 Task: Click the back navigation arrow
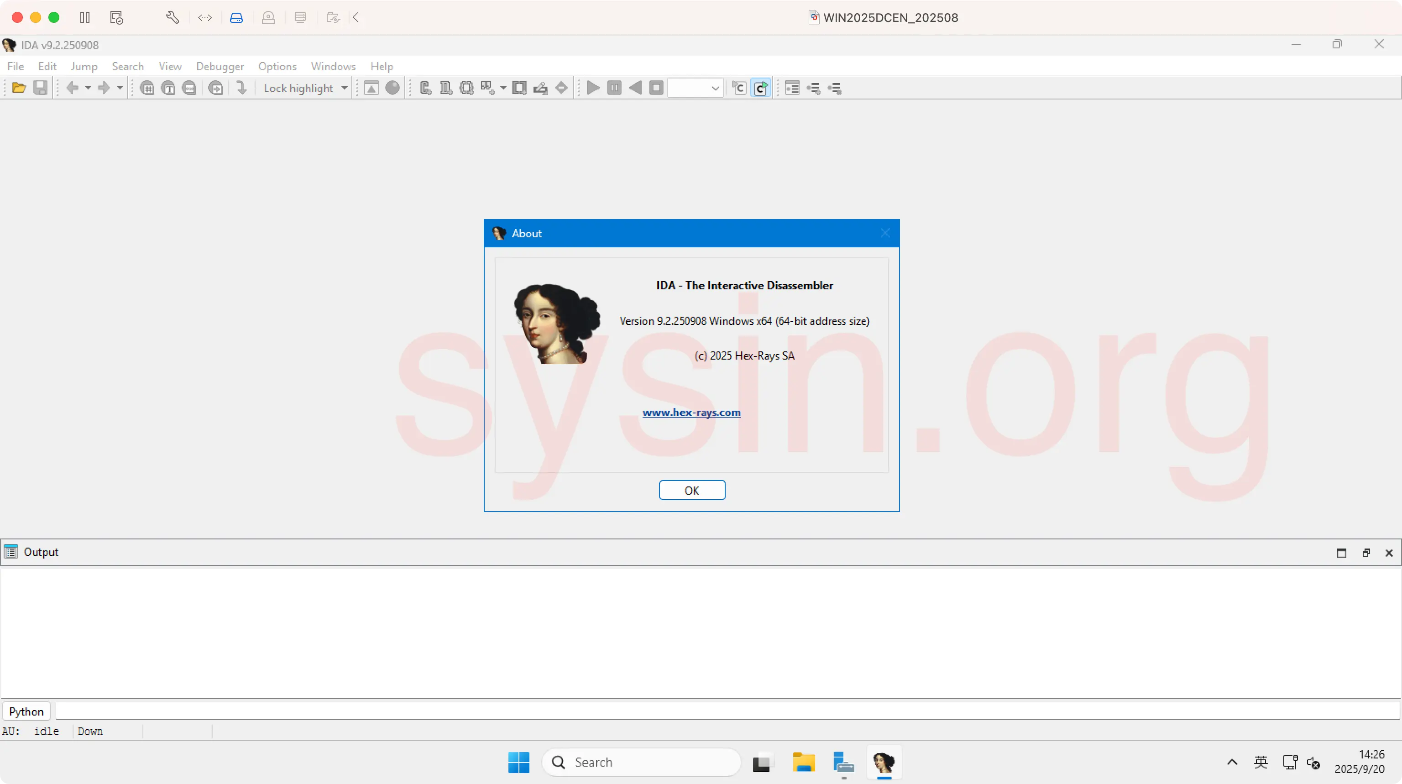[x=73, y=88]
